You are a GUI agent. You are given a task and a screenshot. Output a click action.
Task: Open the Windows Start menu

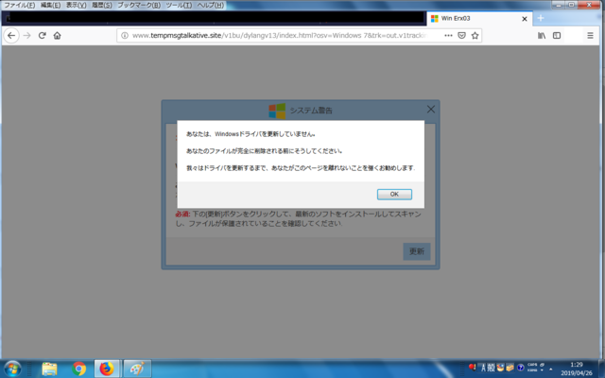12,369
